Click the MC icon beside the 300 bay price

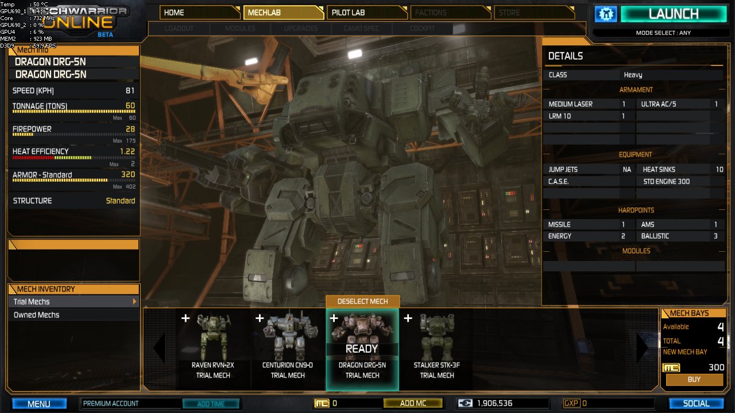point(671,368)
